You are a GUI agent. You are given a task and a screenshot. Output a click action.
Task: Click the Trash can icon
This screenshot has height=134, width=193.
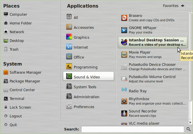[6, 49]
